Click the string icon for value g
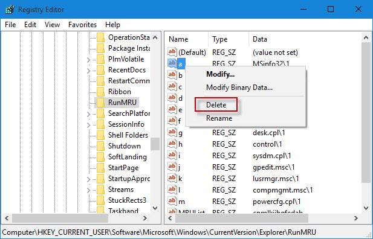This screenshot has width=373, height=239. tap(172, 132)
